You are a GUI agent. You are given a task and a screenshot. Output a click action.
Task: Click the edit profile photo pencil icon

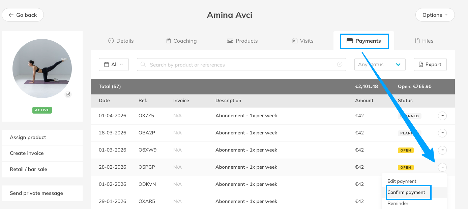point(68,94)
